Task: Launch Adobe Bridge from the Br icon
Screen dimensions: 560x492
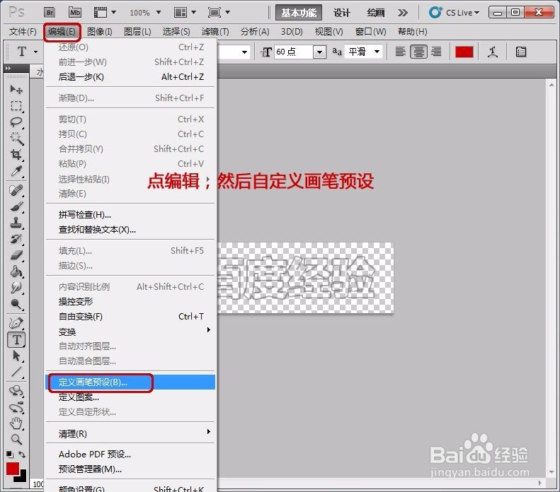Action: tap(50, 13)
